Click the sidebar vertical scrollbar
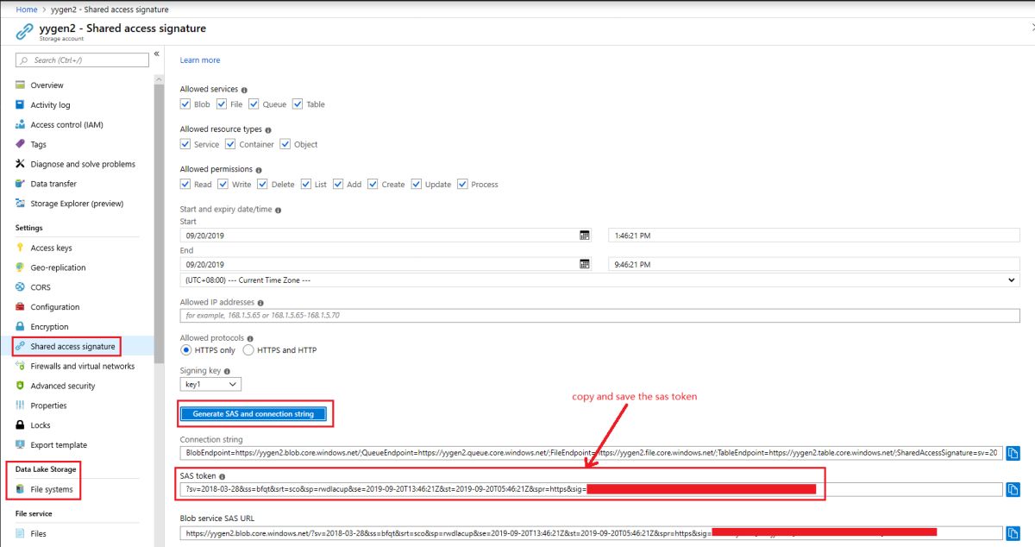1035x547 pixels. coord(158,224)
